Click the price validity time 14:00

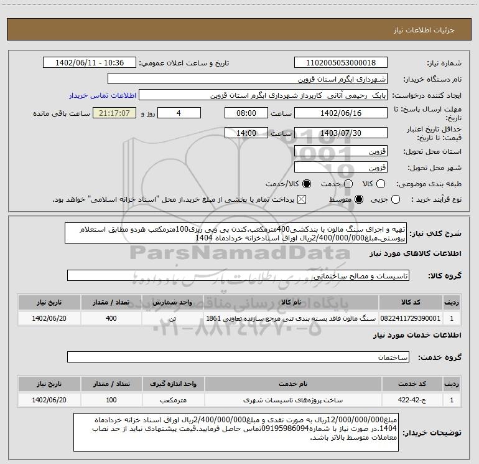pos(246,133)
